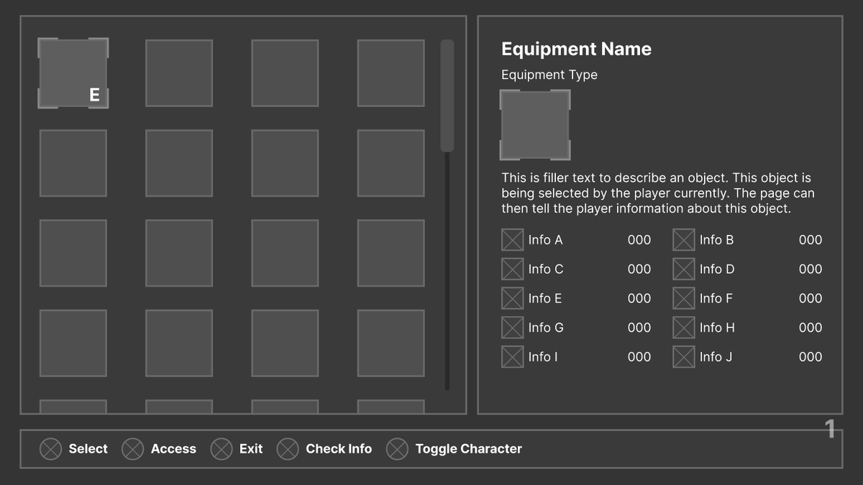Click the 000 value for Info G
Viewport: 863px width, 485px height.
tap(639, 328)
